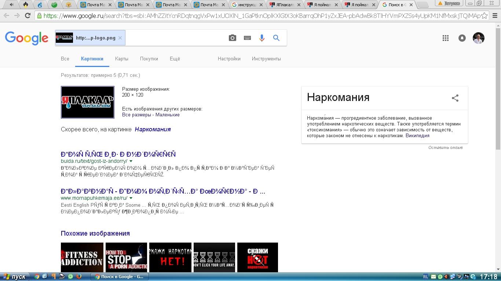Launch Firefox from the quick launch bar
The height and width of the screenshot is (281, 501).
(x=79, y=277)
